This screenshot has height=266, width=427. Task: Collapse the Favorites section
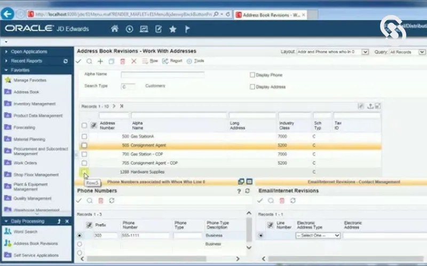point(6,70)
